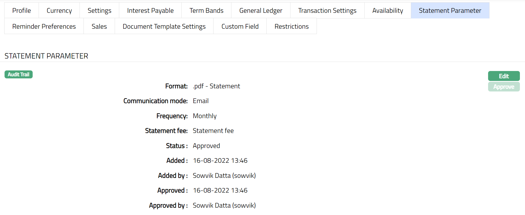Switch to the Currency tab

point(59,11)
